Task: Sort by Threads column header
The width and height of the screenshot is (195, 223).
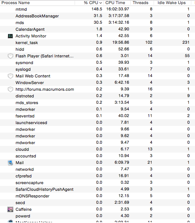Action: tap(140, 3)
